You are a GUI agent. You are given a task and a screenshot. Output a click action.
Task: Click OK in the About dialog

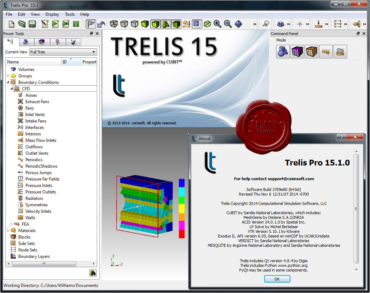coord(277,279)
